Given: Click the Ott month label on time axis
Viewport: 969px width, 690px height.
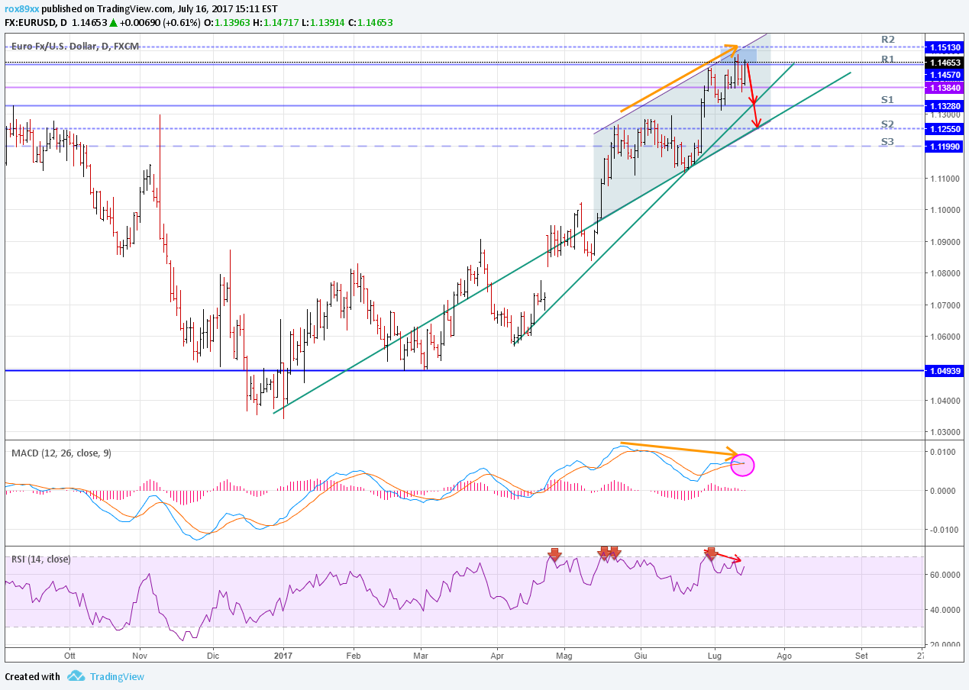Looking at the screenshot, I should pos(70,655).
